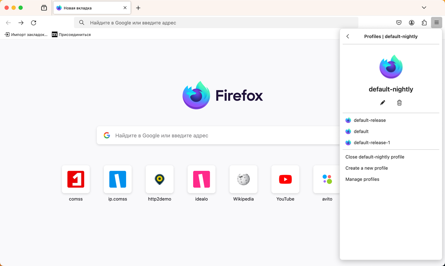445x266 pixels.
Task: Edit default-nightly profile with pencil icon
Action: (x=383, y=103)
